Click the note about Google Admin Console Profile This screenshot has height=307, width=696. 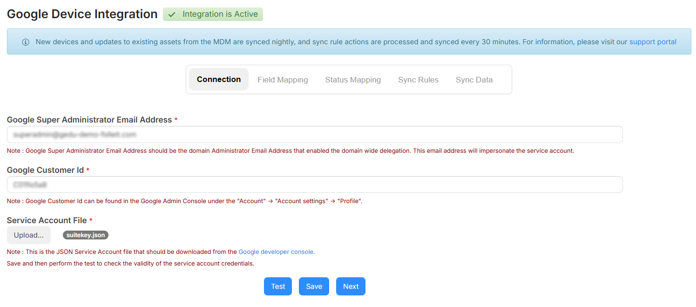[185, 201]
